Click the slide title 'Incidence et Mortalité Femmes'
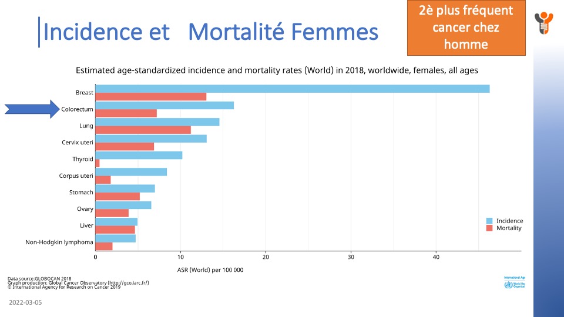Image resolution: width=564 pixels, height=317 pixels. pos(211,32)
